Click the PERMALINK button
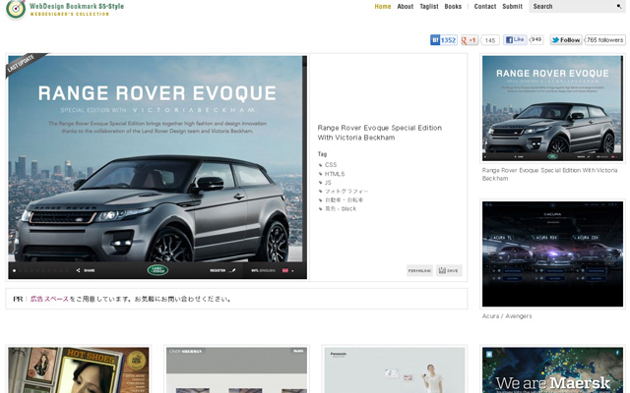 pyautogui.click(x=419, y=271)
